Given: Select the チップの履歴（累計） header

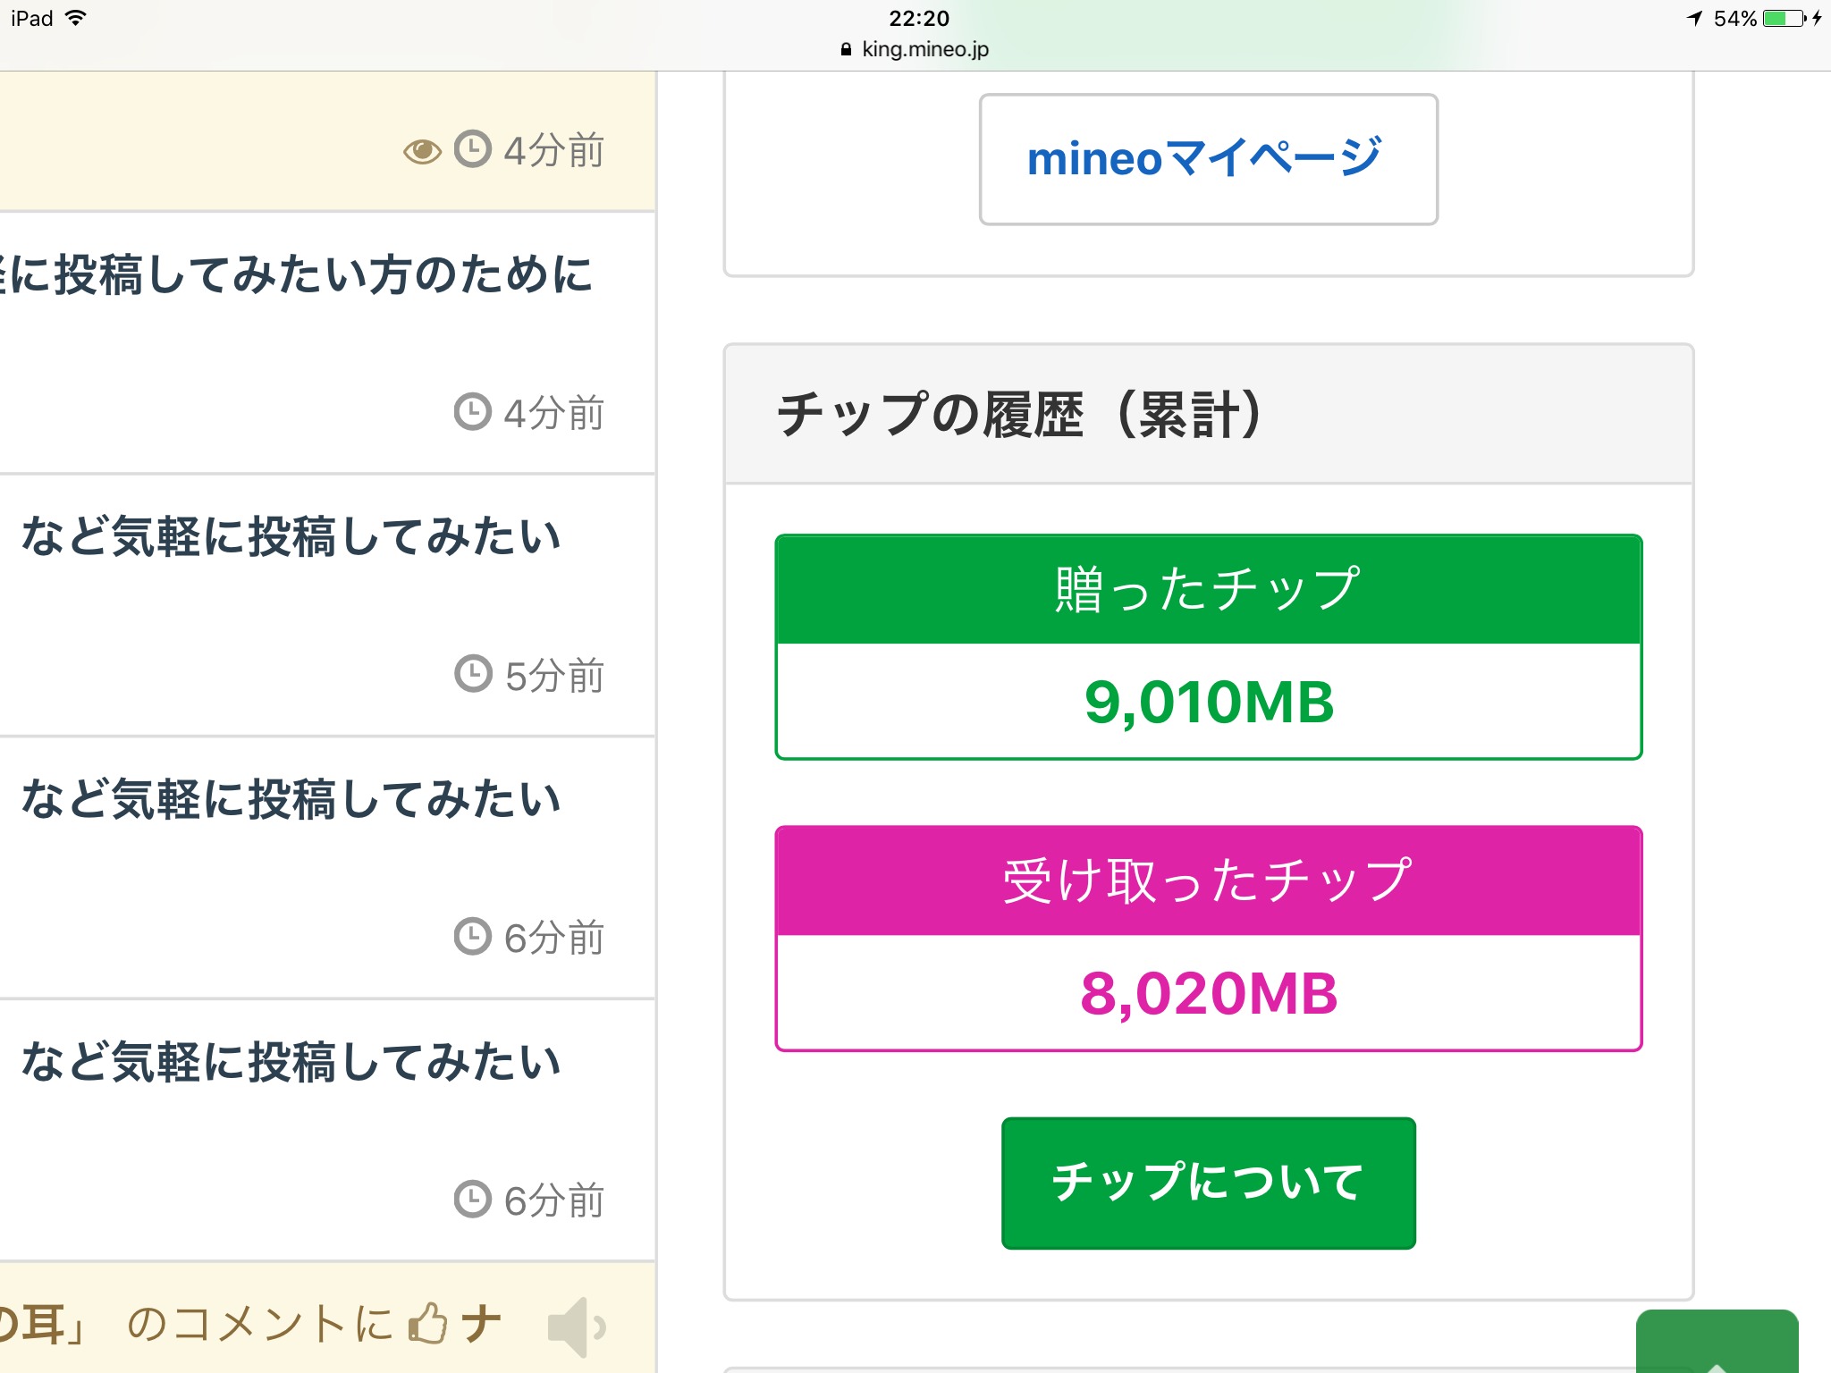Looking at the screenshot, I should pos(1019,415).
